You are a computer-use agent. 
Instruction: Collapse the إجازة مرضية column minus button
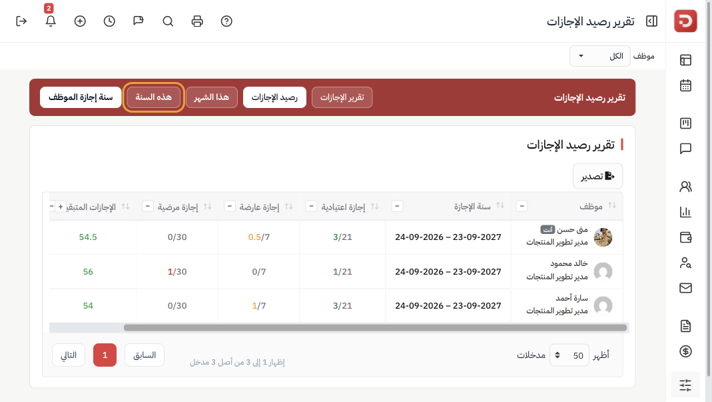(x=148, y=207)
